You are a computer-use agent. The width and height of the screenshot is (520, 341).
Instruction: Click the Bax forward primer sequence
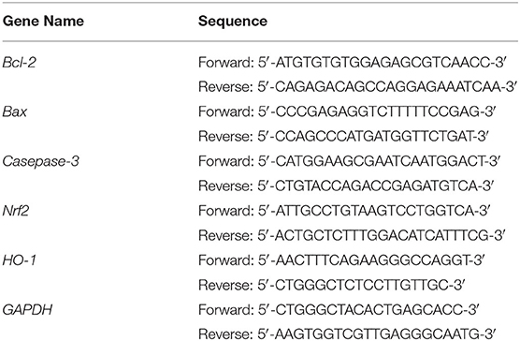click(x=347, y=111)
